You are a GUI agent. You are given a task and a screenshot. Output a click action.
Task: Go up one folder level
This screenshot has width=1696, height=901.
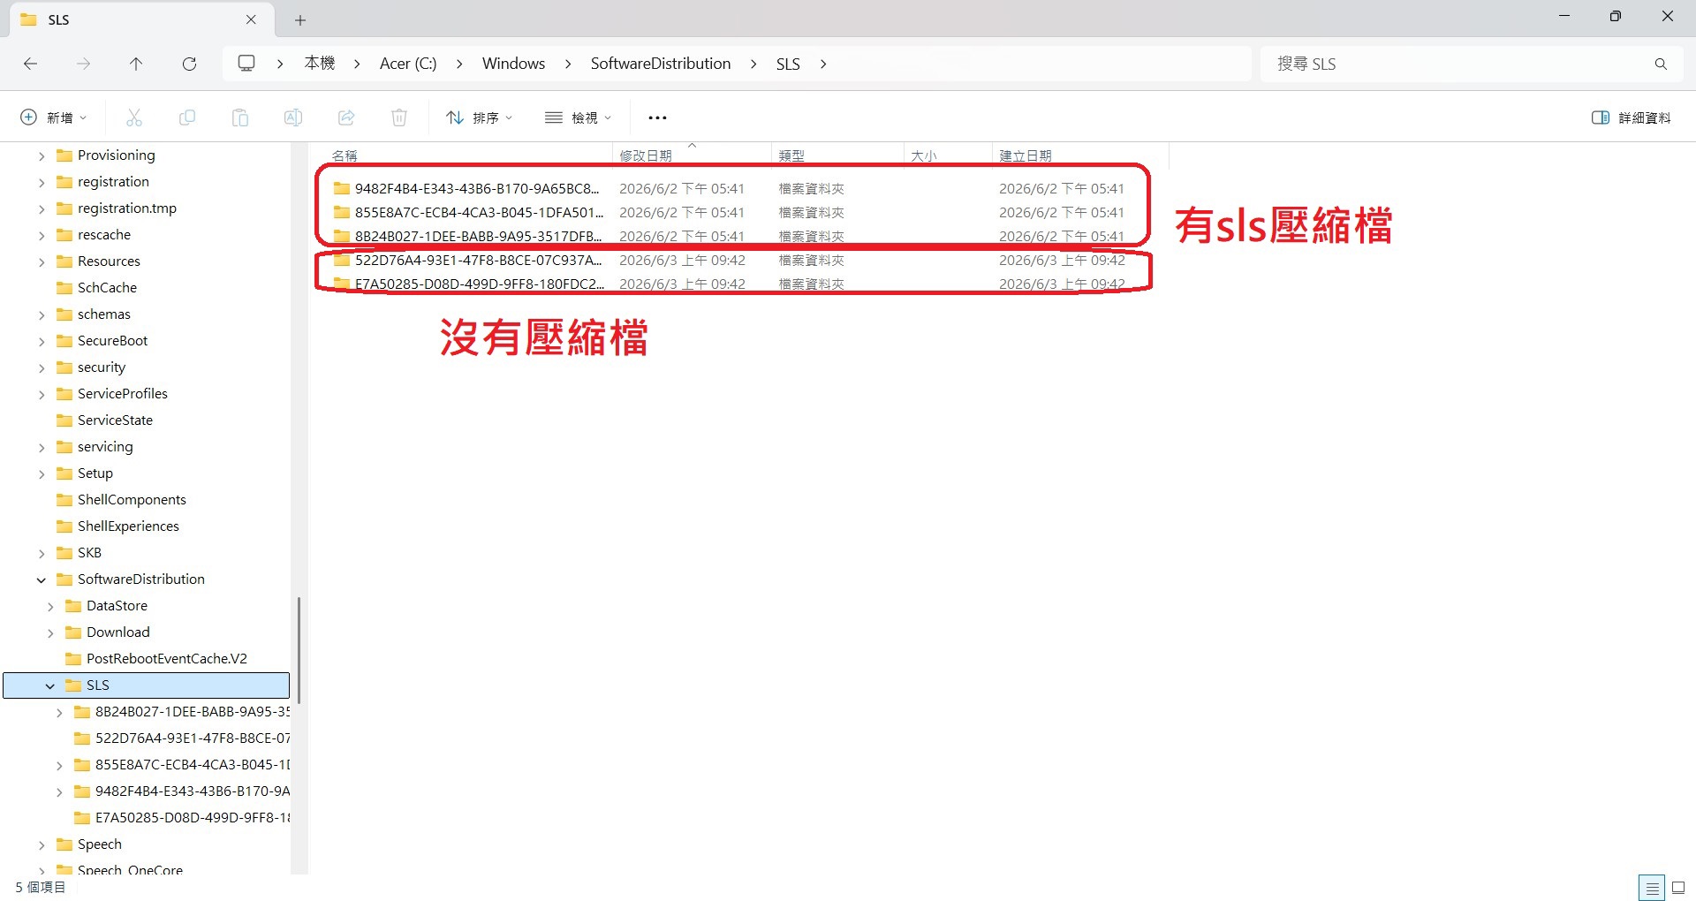click(136, 64)
